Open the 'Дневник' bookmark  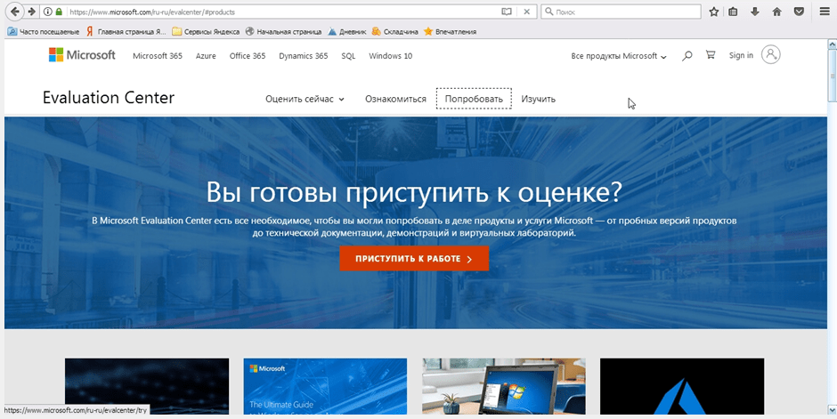(x=347, y=31)
